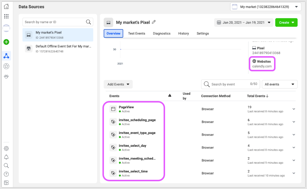The width and height of the screenshot is (307, 189).
Task: Click the sidebar search magnifier icon
Action: [6, 166]
